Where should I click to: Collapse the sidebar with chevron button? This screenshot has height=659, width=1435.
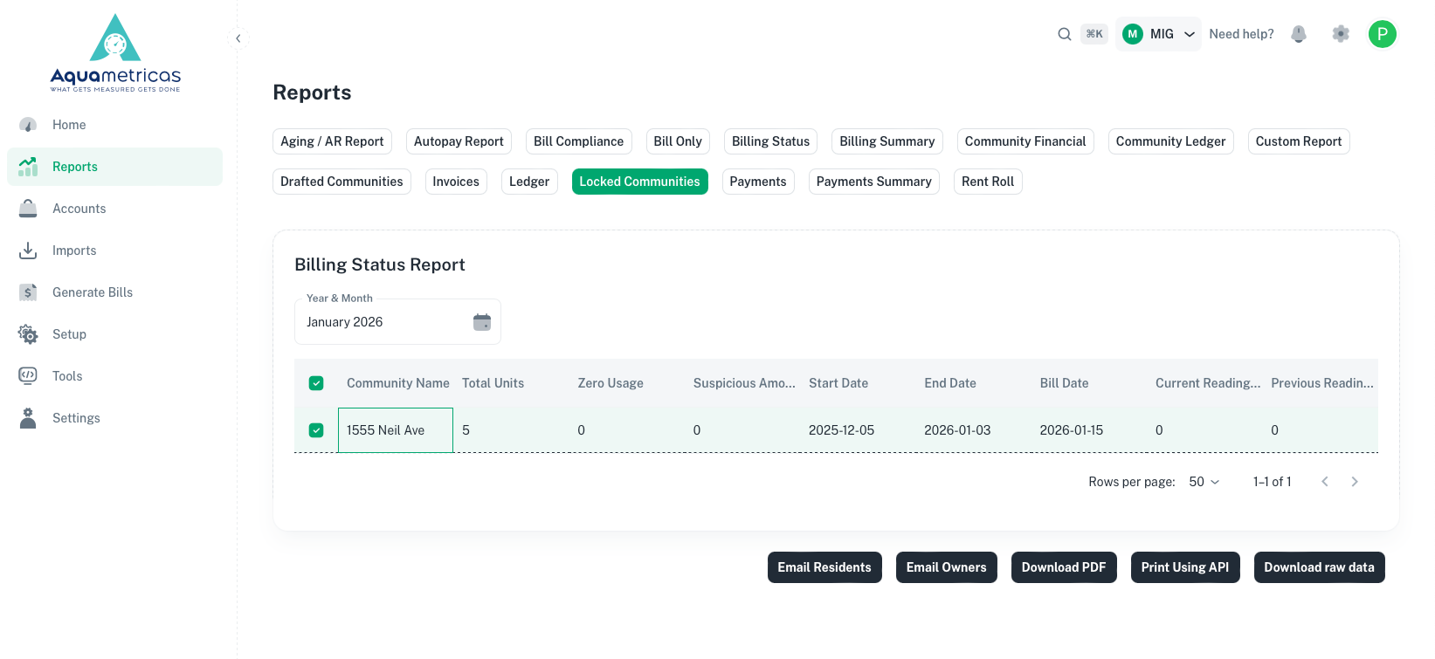click(x=238, y=38)
